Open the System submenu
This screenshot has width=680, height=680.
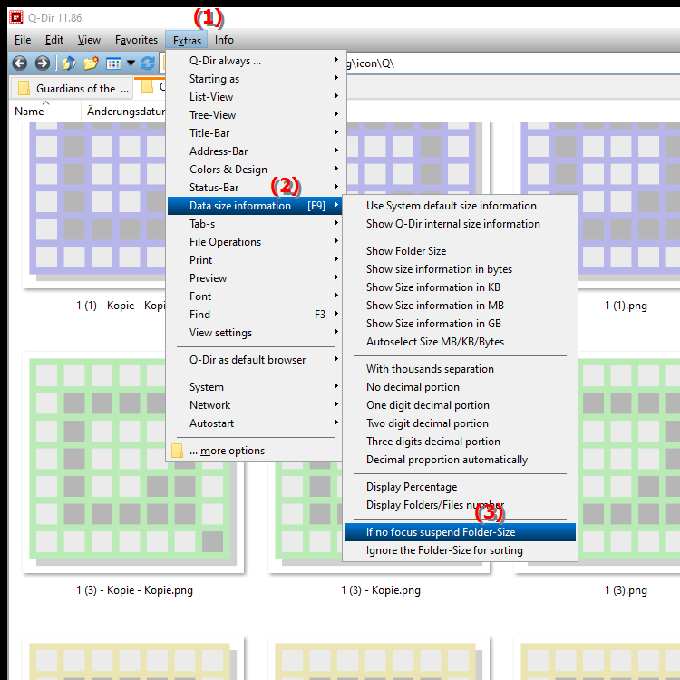click(x=255, y=387)
